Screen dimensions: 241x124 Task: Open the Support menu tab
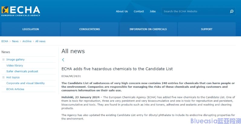207,29
